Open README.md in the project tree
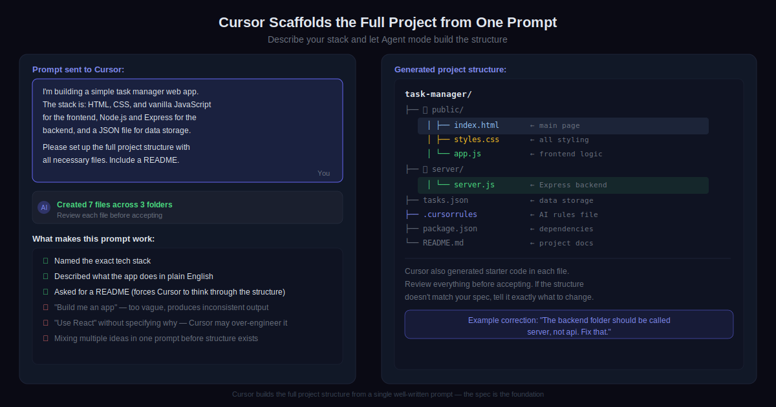Screen dimensions: 776x407 [443, 243]
